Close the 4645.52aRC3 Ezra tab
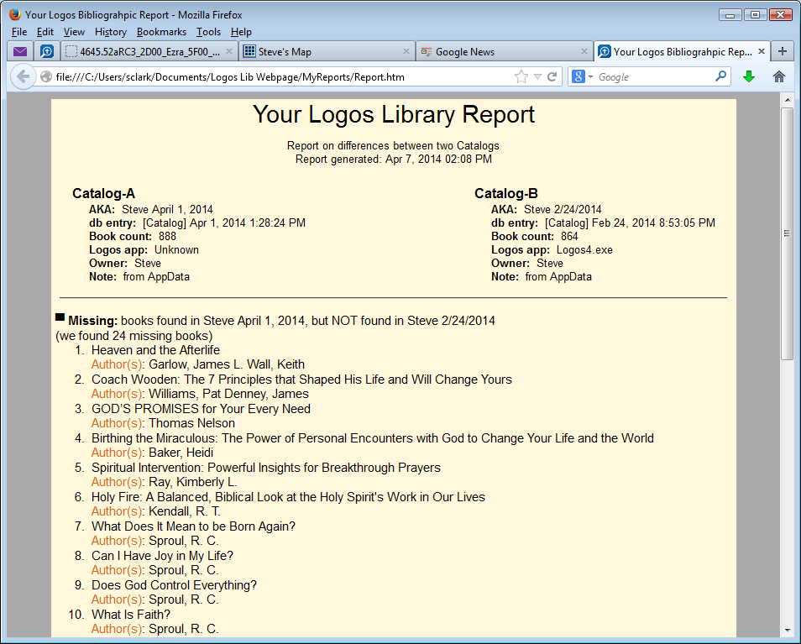 tap(229, 51)
